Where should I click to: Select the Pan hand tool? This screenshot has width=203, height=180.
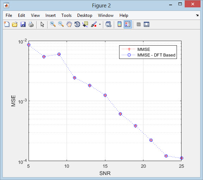(69, 24)
